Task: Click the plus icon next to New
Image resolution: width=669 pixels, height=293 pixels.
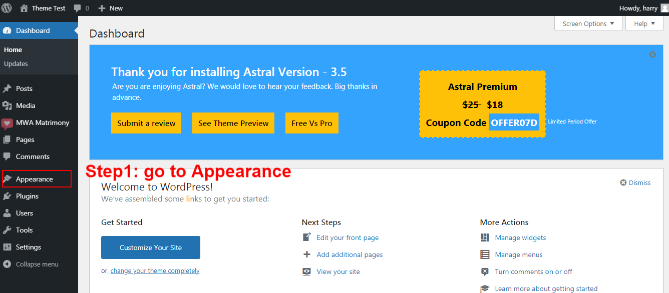Action: (x=102, y=8)
